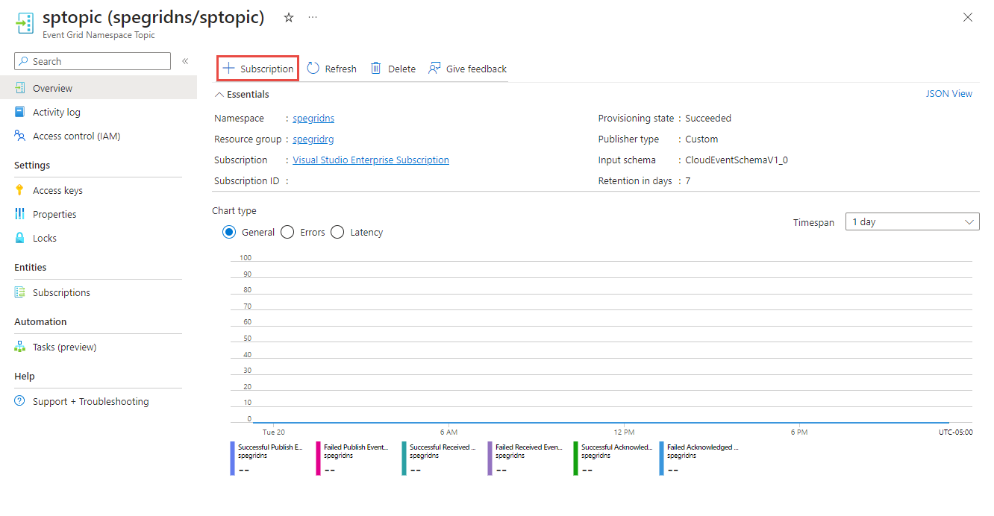Open the spegridns namespace link
The width and height of the screenshot is (994, 516).
(313, 118)
